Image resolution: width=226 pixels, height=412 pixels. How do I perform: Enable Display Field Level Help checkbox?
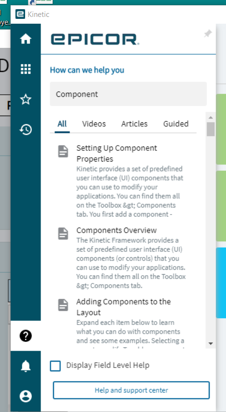tap(55, 366)
